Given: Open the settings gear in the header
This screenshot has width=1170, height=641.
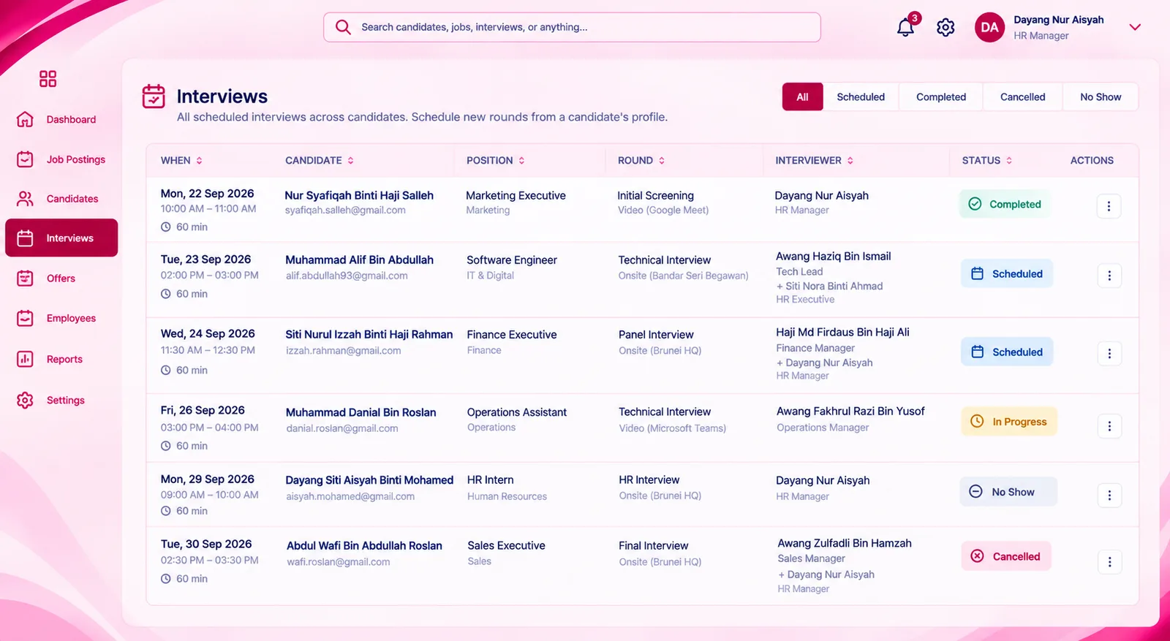Looking at the screenshot, I should [946, 27].
